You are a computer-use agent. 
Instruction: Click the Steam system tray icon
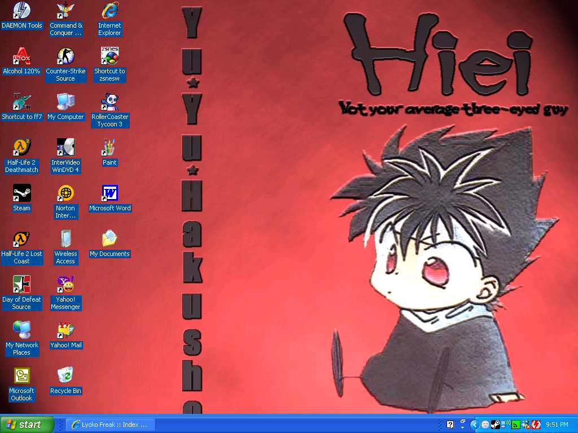[x=496, y=425]
